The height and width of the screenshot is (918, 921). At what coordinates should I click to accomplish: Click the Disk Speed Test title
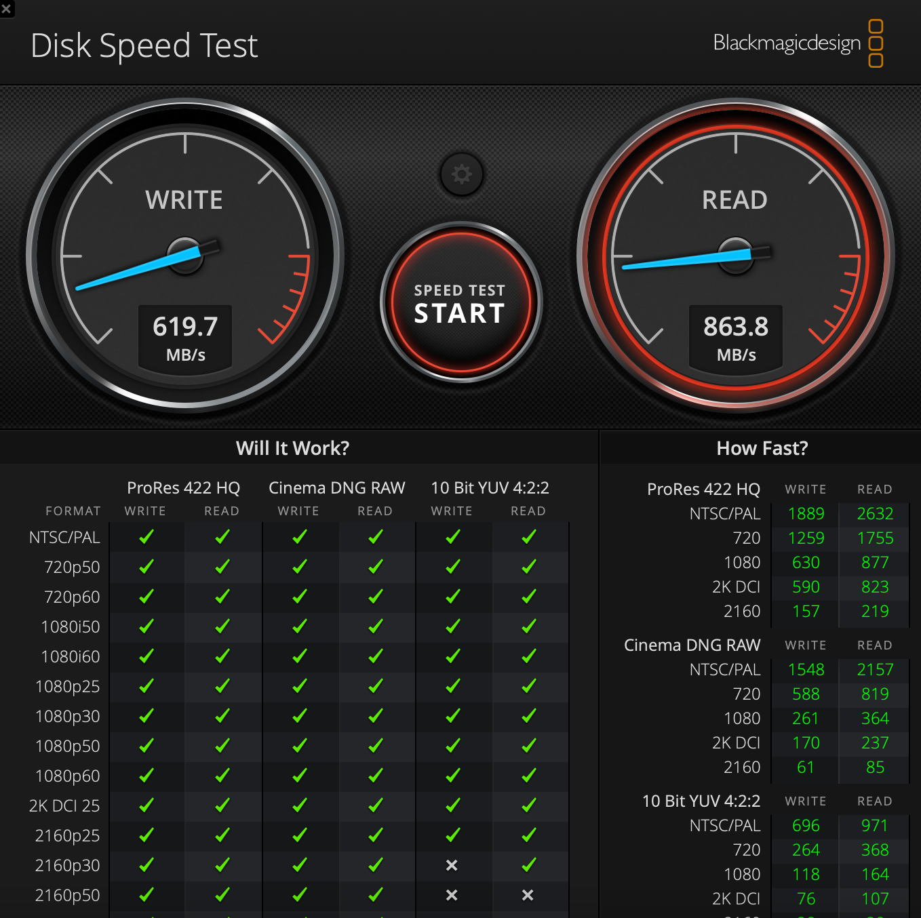[144, 45]
